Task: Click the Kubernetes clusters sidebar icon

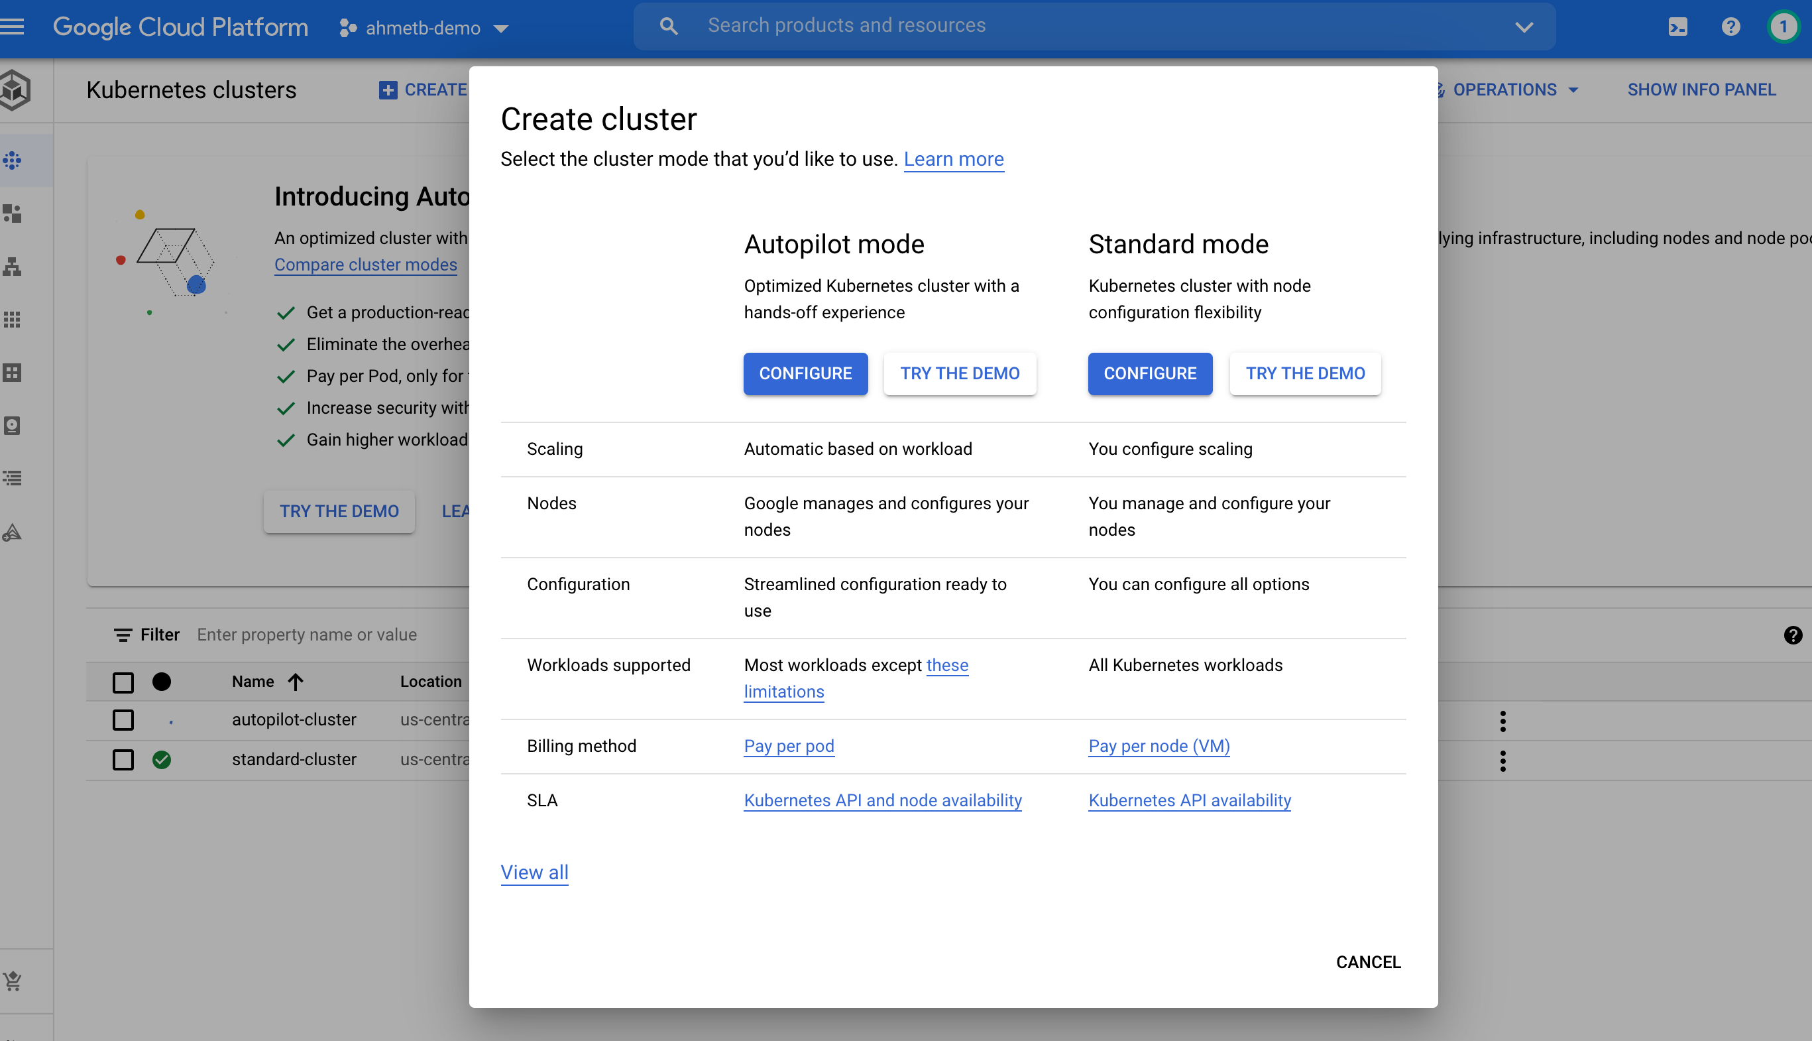Action: (15, 160)
